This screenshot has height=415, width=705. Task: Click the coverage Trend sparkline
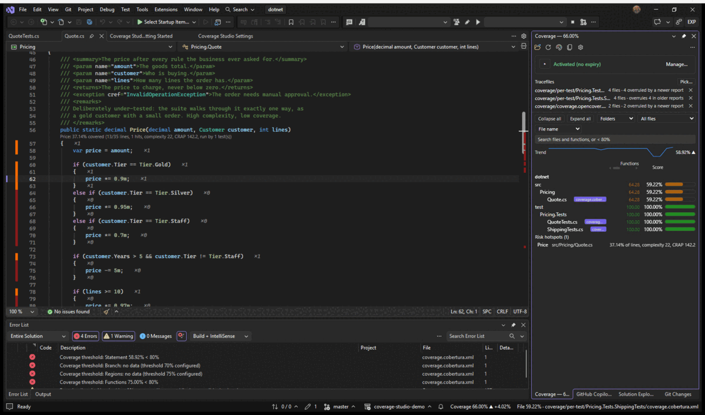pos(611,152)
